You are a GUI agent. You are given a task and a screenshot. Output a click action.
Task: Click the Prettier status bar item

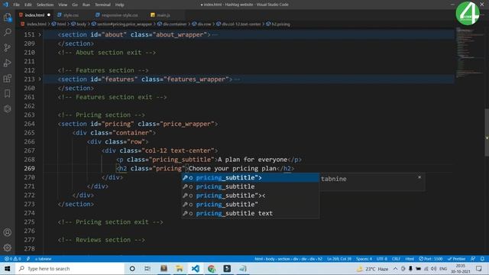pyautogui.click(x=457, y=259)
